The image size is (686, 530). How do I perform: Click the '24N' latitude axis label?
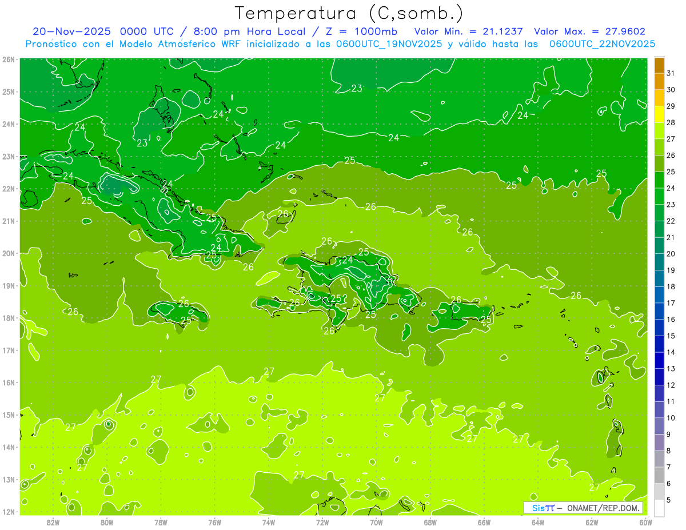point(8,123)
